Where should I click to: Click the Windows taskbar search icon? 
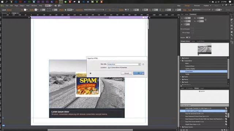(x=7, y=2)
